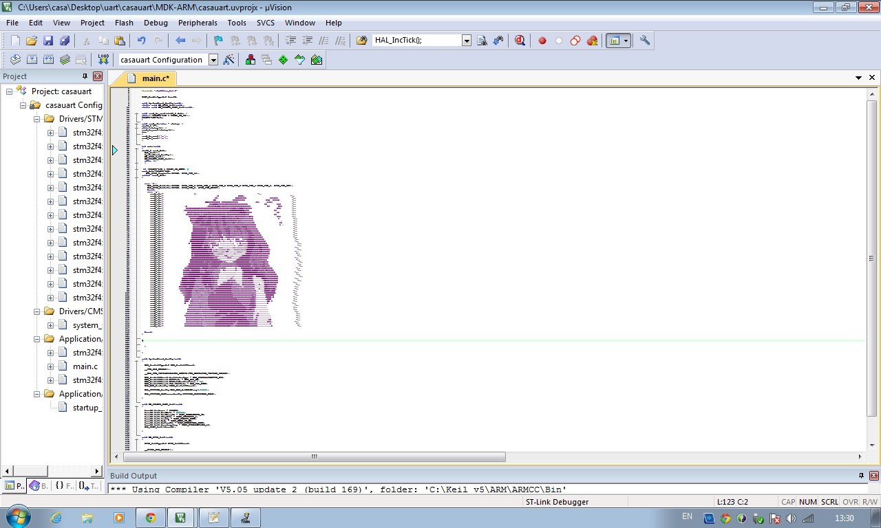Switch to the Templates tab of the project panel
The height and width of the screenshot is (528, 881).
click(x=89, y=485)
